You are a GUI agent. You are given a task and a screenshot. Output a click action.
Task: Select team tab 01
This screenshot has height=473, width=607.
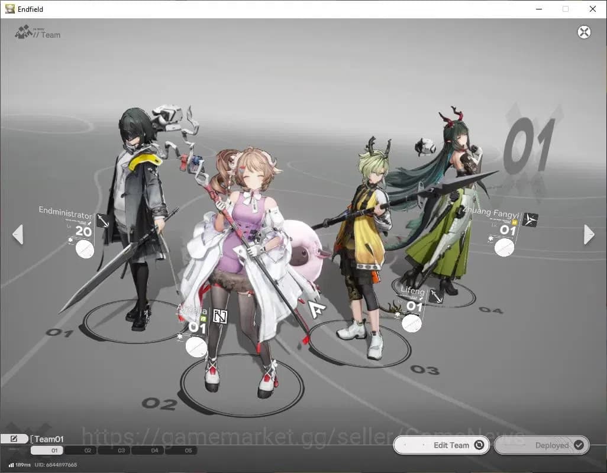(47, 450)
